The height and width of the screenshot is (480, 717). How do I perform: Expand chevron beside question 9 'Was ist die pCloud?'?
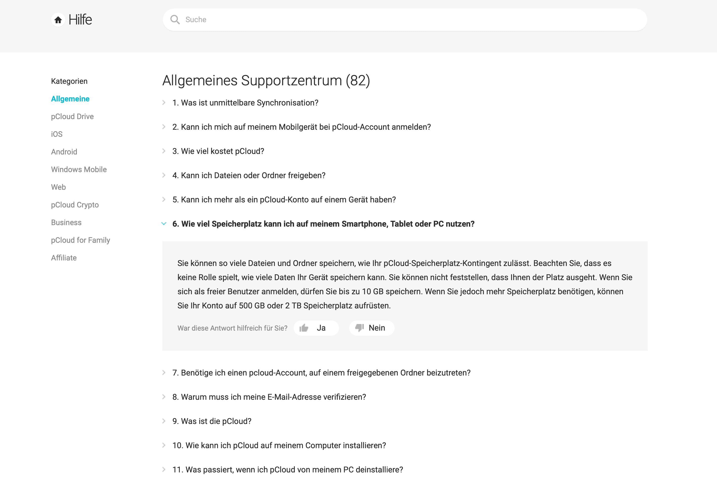164,421
